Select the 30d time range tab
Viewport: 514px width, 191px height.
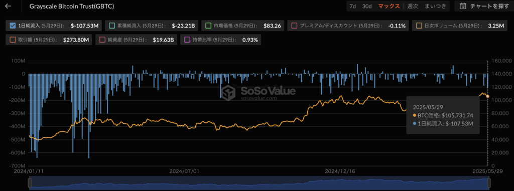tap(367, 6)
